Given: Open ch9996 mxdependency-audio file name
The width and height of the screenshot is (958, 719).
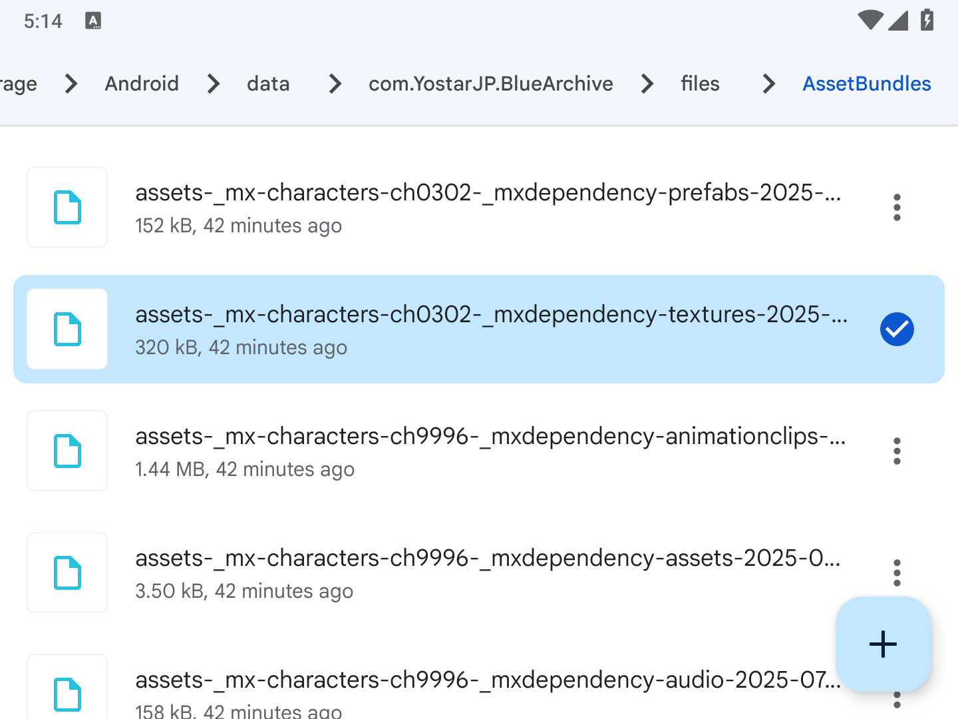Looking at the screenshot, I should (488, 680).
